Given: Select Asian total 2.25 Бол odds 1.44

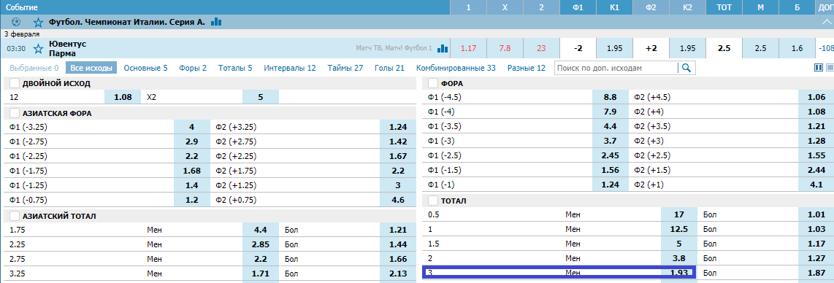Looking at the screenshot, I should coord(399,245).
